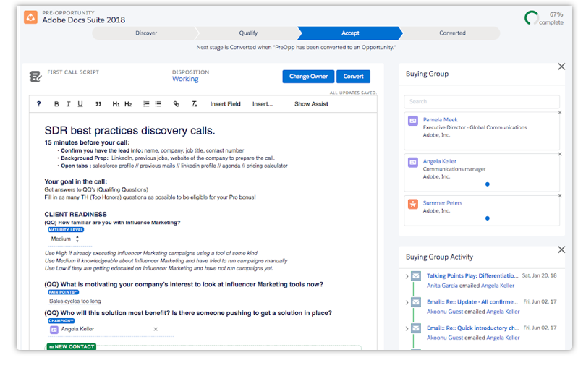Click the Buying Group search field

(481, 101)
